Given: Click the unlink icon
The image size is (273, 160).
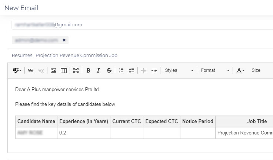Looking at the screenshot, I should 41,70.
